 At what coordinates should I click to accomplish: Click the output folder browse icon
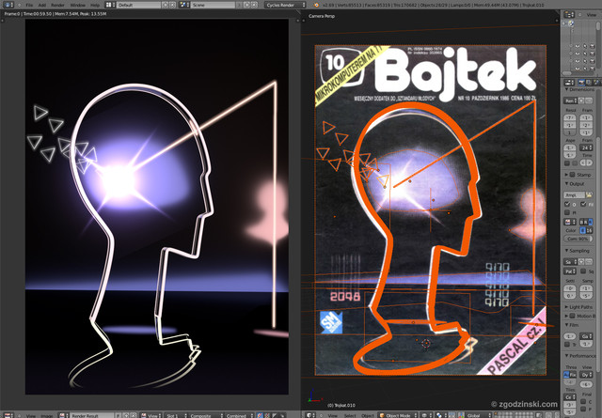589,194
